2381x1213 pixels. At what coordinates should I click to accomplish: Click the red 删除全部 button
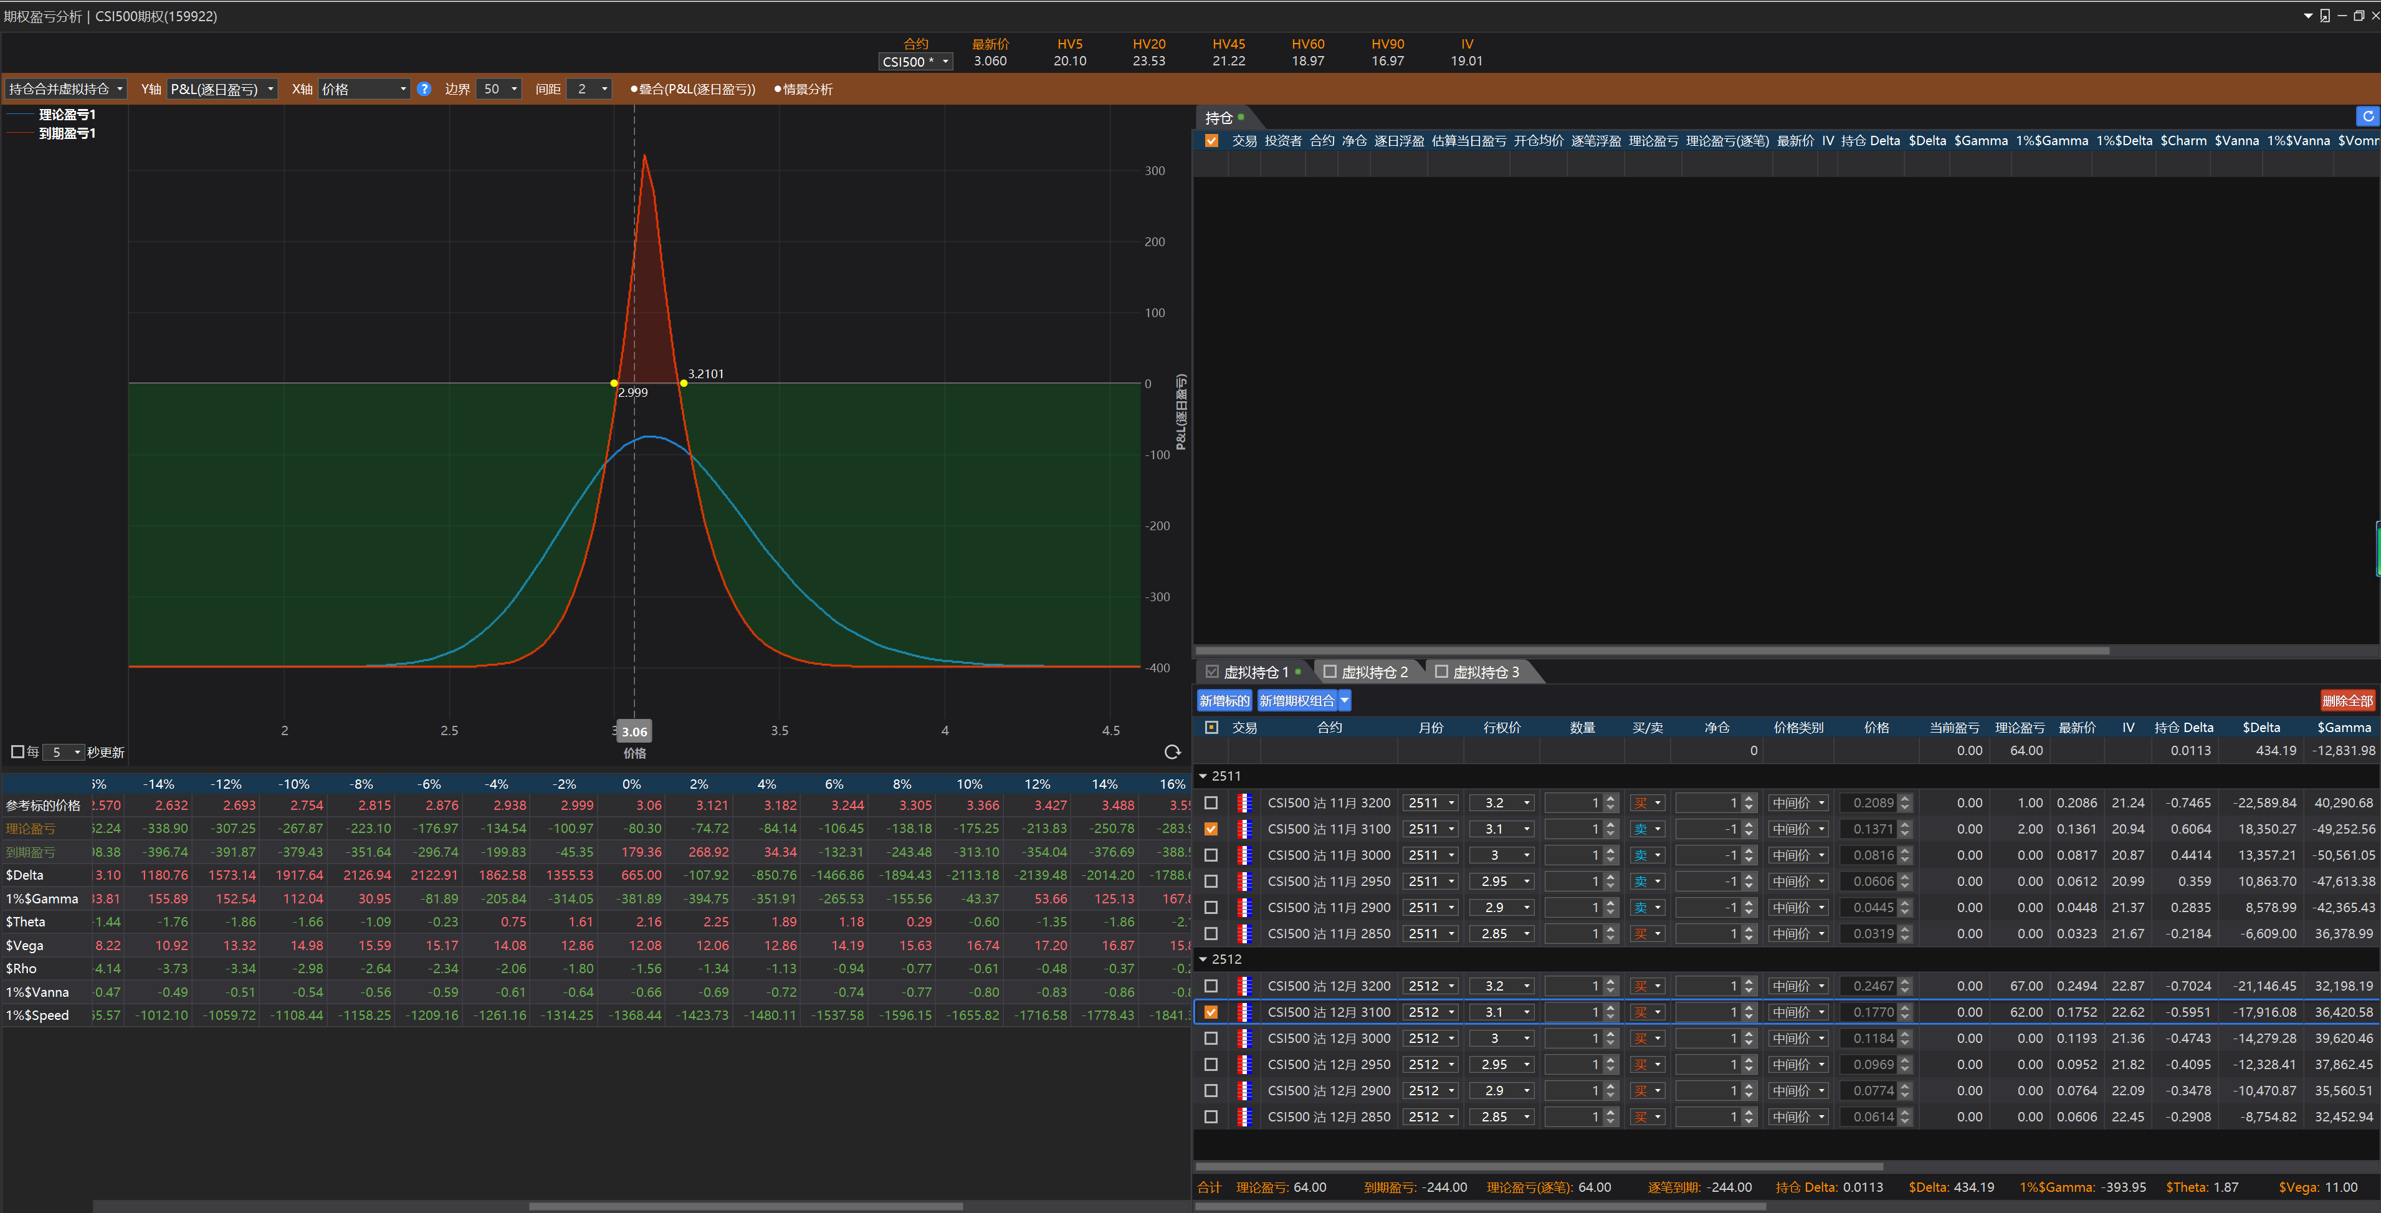point(2347,701)
